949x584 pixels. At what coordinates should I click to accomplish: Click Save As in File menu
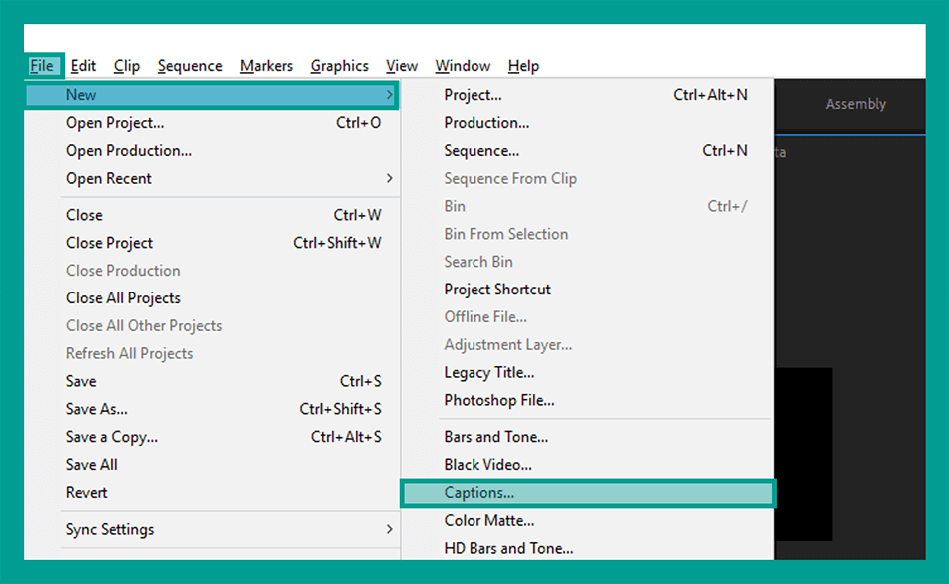212,409
